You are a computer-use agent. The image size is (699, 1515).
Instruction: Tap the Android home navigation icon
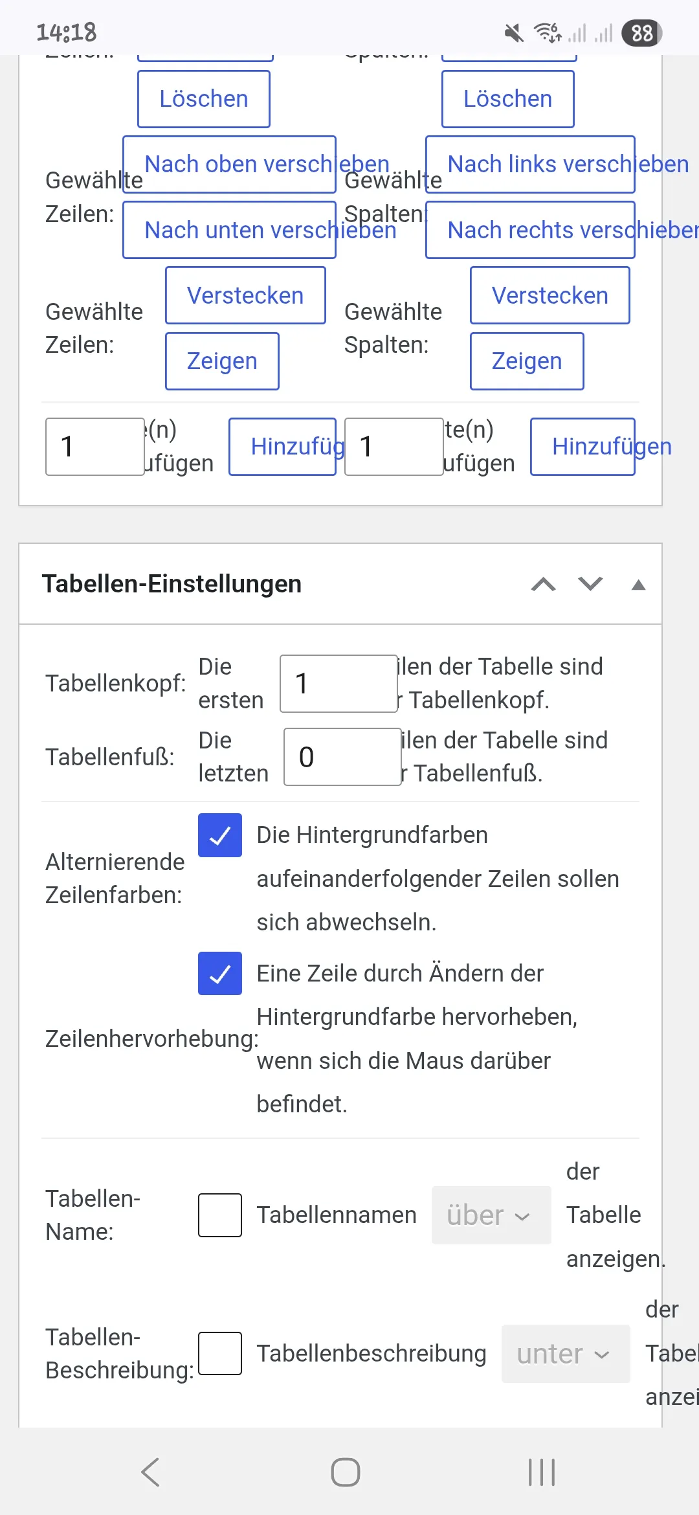tap(346, 1472)
